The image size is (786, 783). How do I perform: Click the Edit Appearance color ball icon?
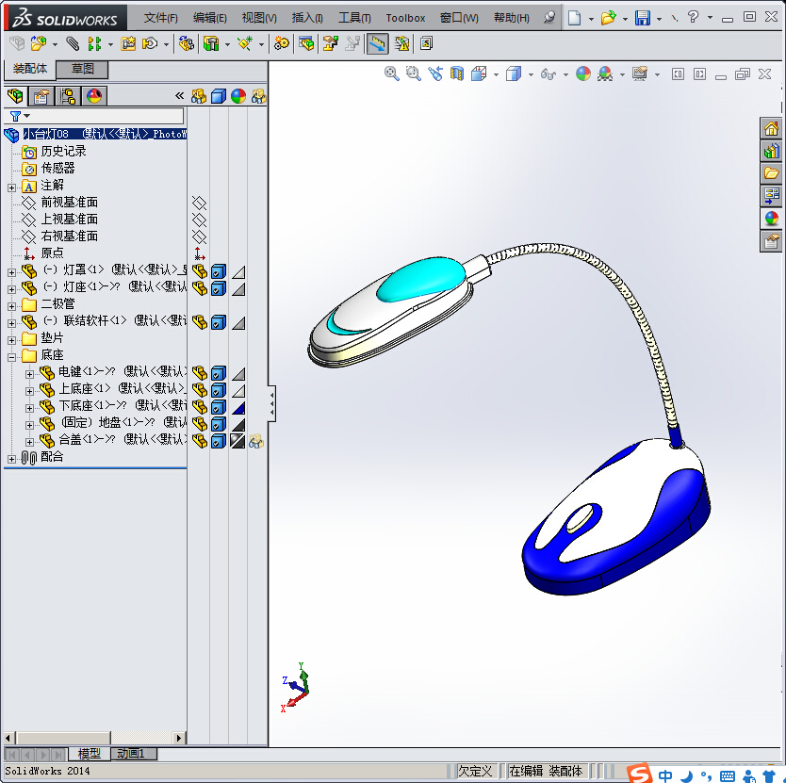click(x=583, y=74)
